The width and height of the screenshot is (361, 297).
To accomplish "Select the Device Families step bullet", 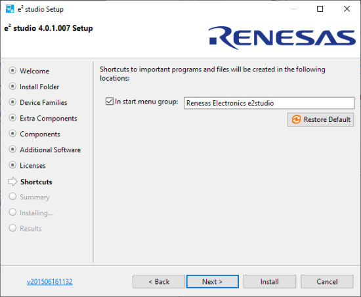I will coord(12,102).
